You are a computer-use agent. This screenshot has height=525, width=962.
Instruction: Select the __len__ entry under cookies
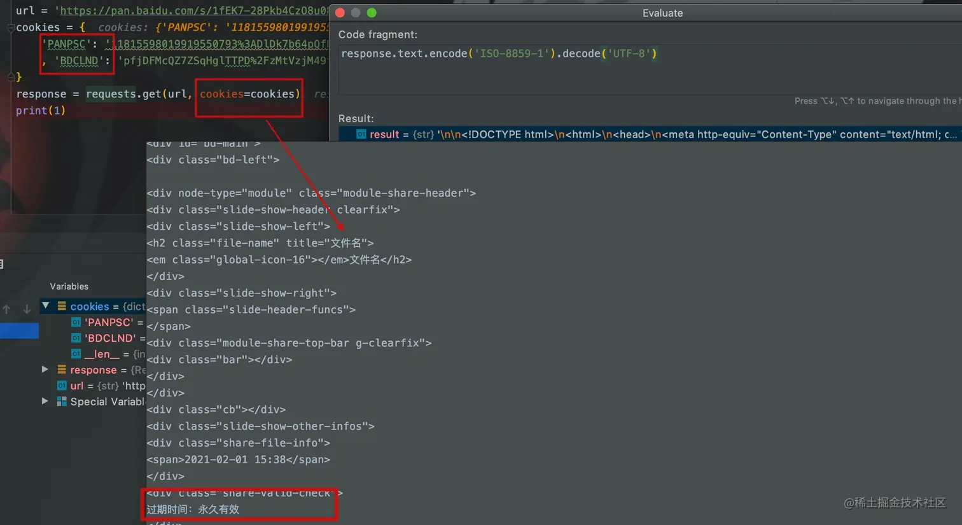pyautogui.click(x=108, y=354)
